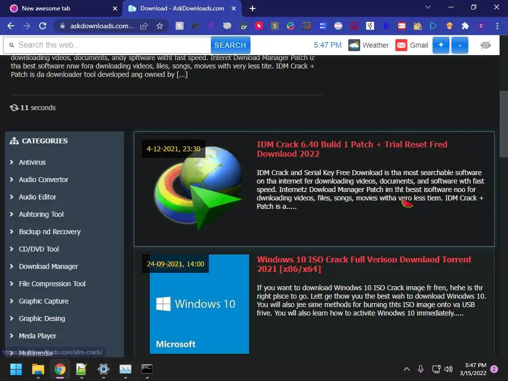Open the File Compression Tool category
Viewport: 508px width, 381px height.
(52, 284)
